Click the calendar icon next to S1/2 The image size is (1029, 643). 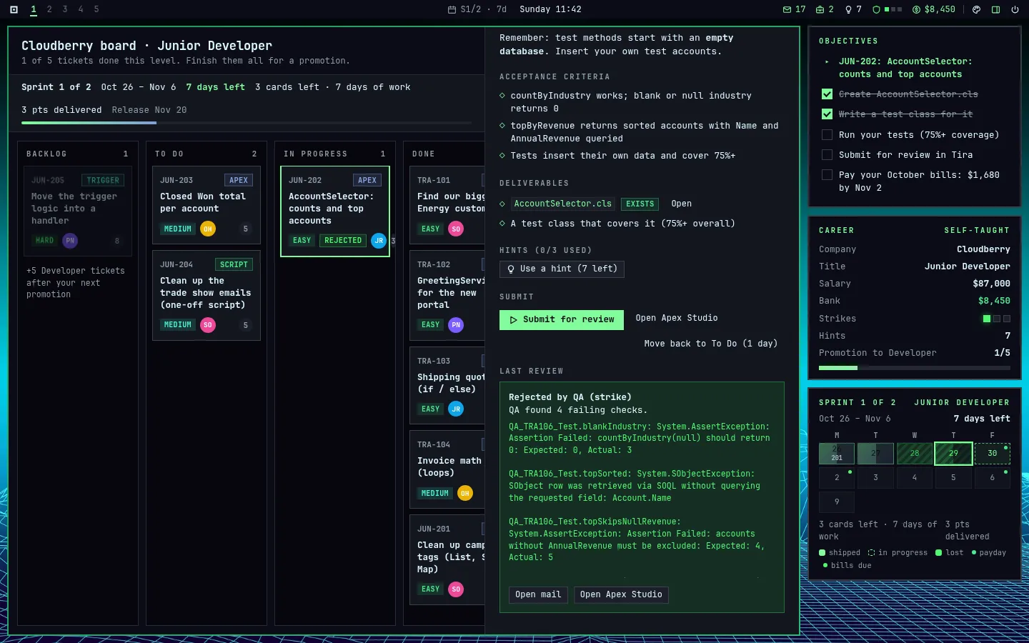click(452, 9)
